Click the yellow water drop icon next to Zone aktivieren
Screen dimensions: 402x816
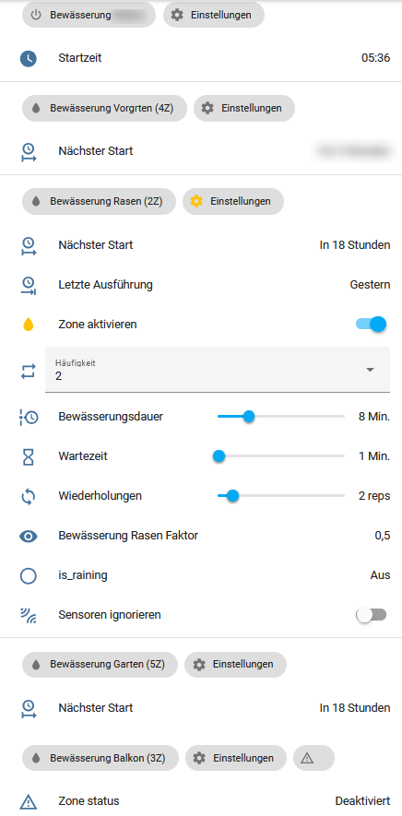28,325
